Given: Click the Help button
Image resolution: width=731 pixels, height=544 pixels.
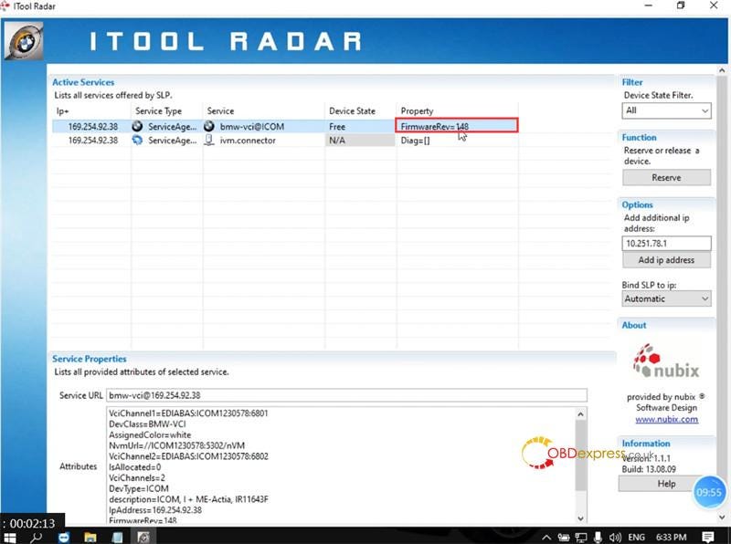Looking at the screenshot, I should tap(666, 484).
